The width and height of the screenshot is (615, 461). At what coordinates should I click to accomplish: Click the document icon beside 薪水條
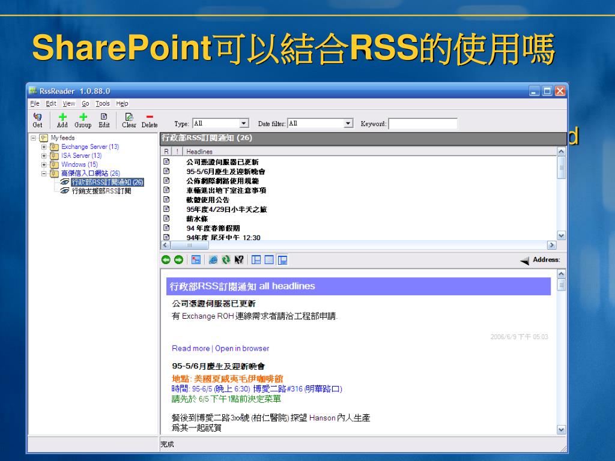[x=166, y=218]
